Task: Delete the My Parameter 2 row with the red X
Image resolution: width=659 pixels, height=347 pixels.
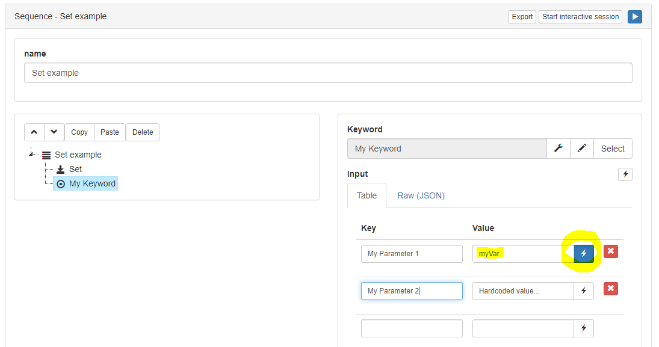Action: 611,289
